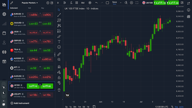
Task: Click EURUSD sell price 1.16898
Action: tap(33, 15)
